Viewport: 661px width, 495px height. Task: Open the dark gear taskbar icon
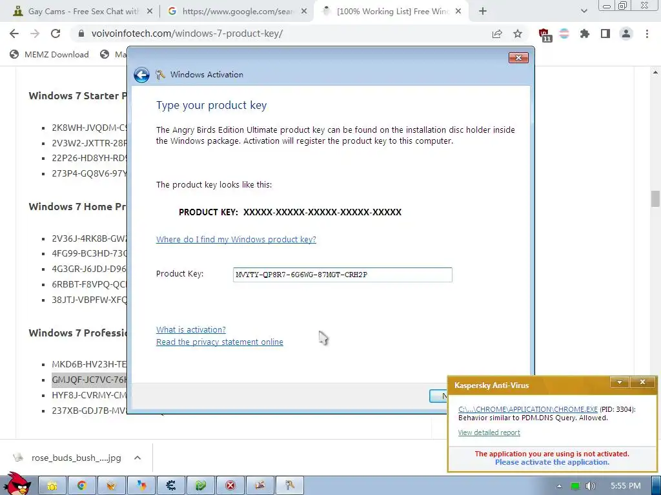pos(170,486)
